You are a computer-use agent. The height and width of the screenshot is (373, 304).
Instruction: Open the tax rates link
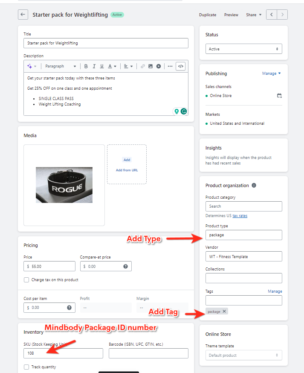pos(240,216)
